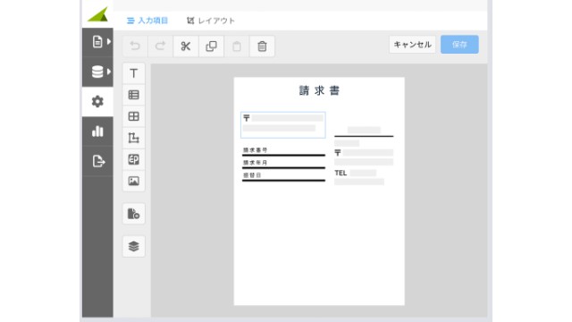The height and width of the screenshot is (322, 572).
Task: Click the キャンセル button
Action: tap(412, 45)
